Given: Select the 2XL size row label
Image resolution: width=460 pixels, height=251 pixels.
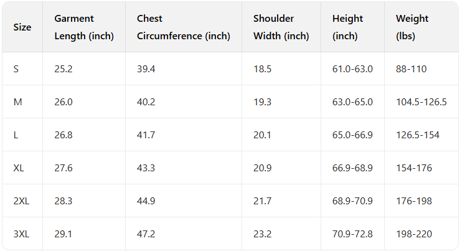Looking at the screenshot, I should click(x=21, y=201).
